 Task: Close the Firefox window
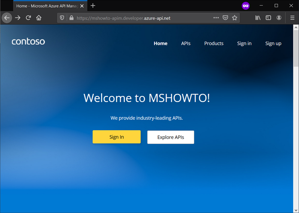291,6
